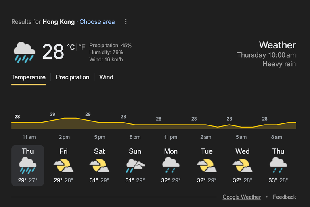This screenshot has width=310, height=207.
Task: Select Tuesday's partly cloudy icon
Action: click(x=207, y=165)
